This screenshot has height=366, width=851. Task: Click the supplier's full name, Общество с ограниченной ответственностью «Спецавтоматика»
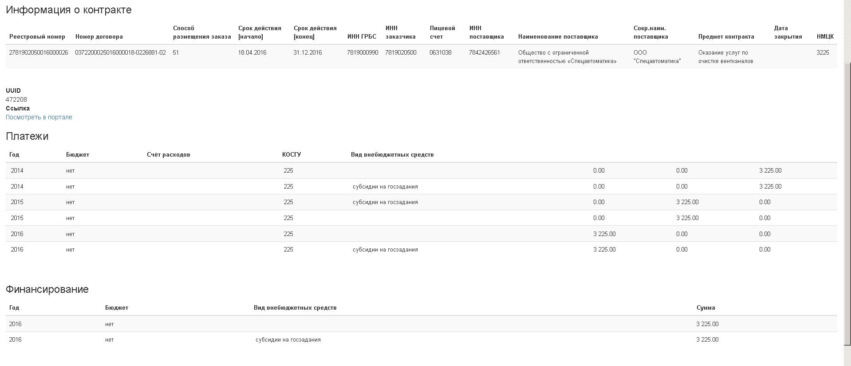567,57
